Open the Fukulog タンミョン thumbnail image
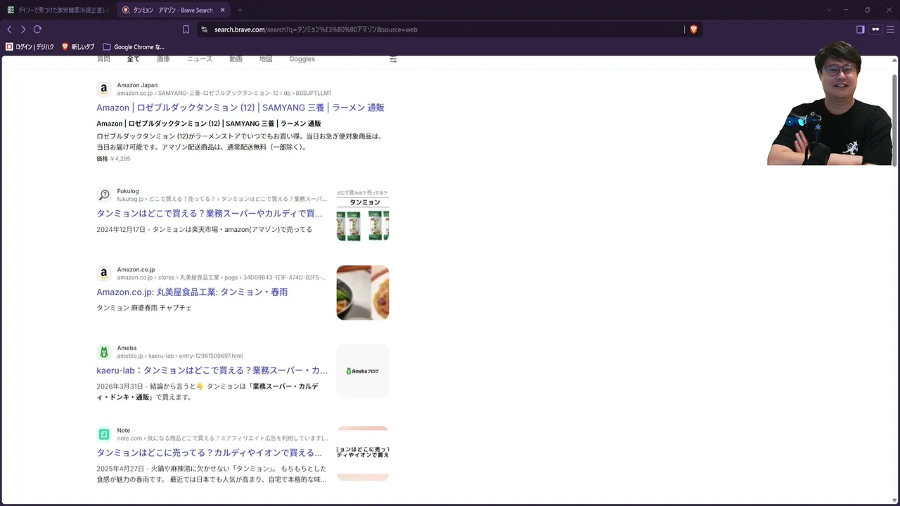This screenshot has width=900, height=506. (363, 214)
